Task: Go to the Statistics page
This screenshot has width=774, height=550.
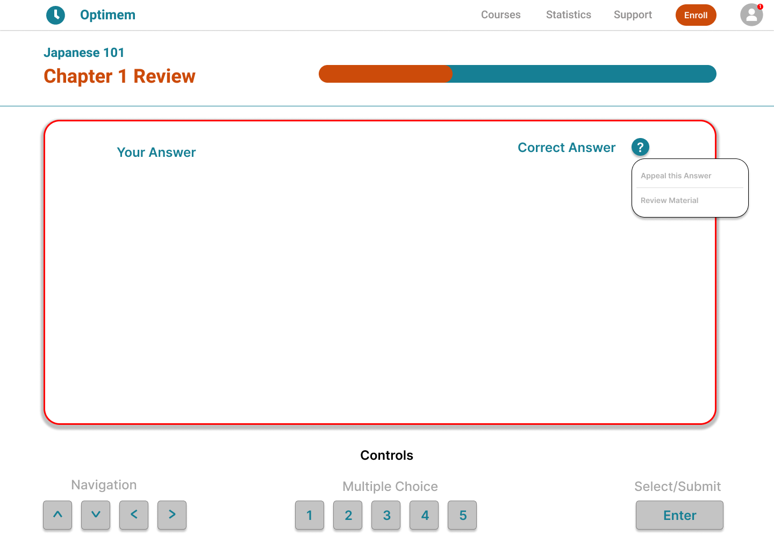Action: [x=568, y=15]
